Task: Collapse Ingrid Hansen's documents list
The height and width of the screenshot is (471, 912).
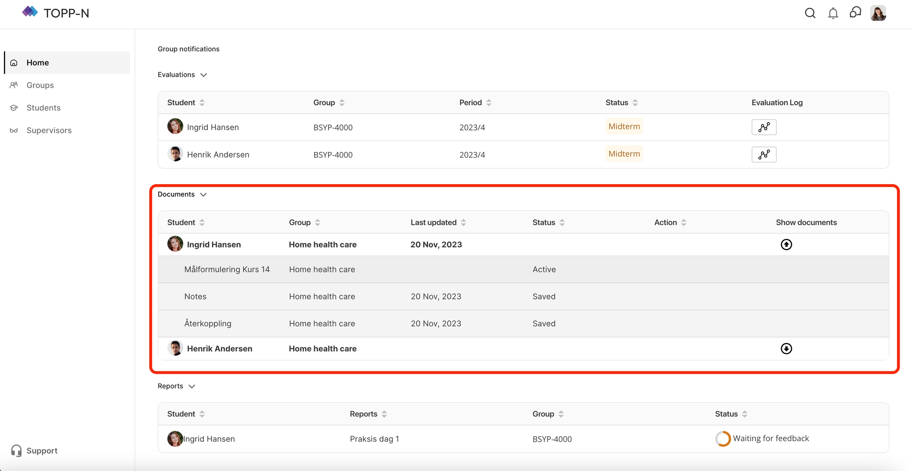Action: click(x=786, y=245)
